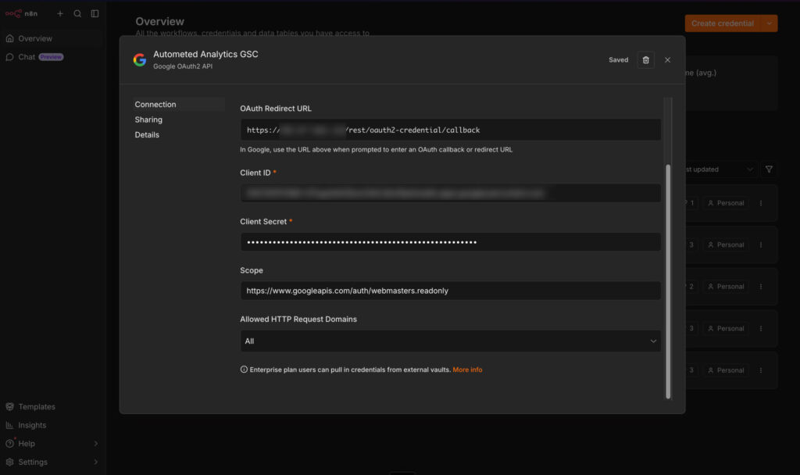Add new item with plus icon
This screenshot has height=475, width=800.
pos(60,13)
